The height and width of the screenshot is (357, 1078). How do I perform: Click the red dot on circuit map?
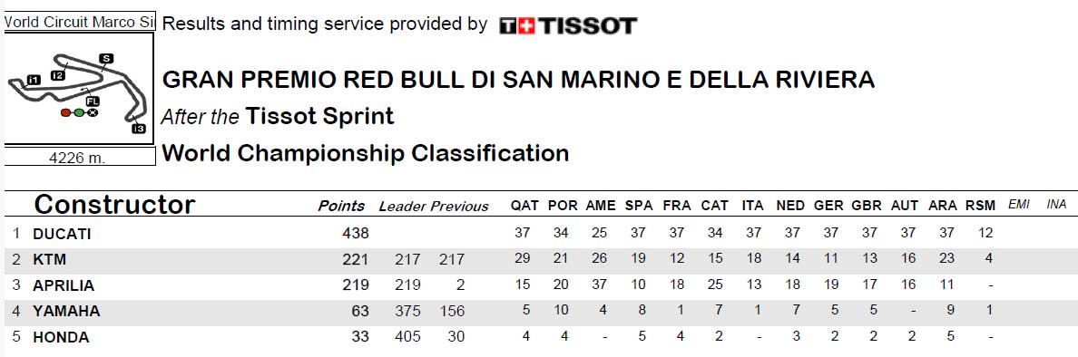(65, 112)
